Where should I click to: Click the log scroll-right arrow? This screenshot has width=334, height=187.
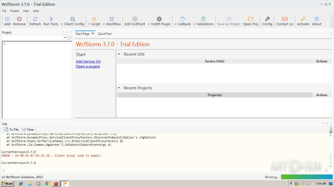tap(326, 170)
